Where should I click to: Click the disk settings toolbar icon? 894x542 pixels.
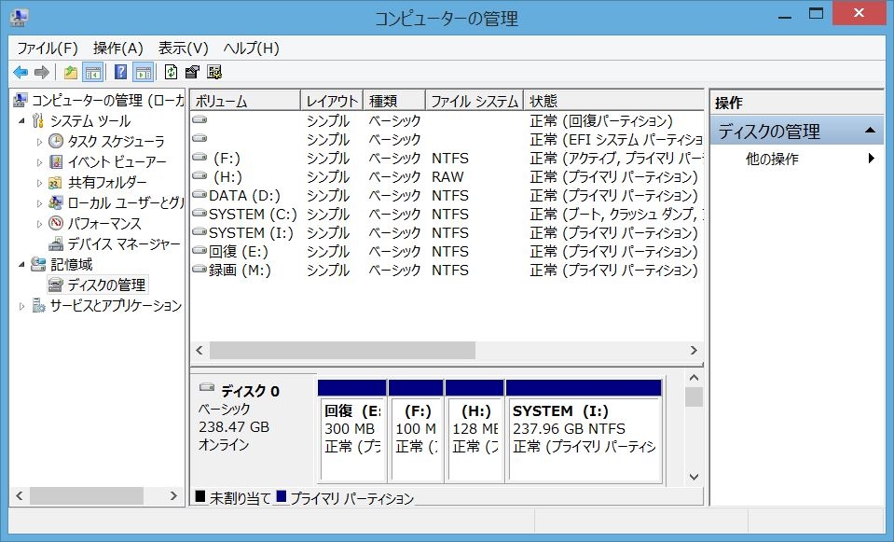[x=214, y=73]
